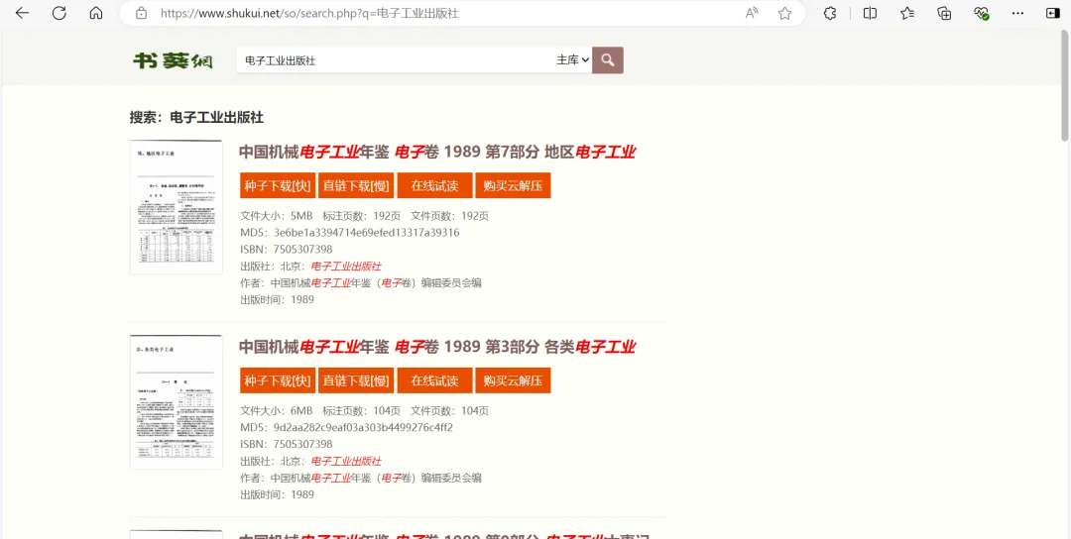
Task: Toggle split screen icon in the toolbar
Action: [x=871, y=13]
